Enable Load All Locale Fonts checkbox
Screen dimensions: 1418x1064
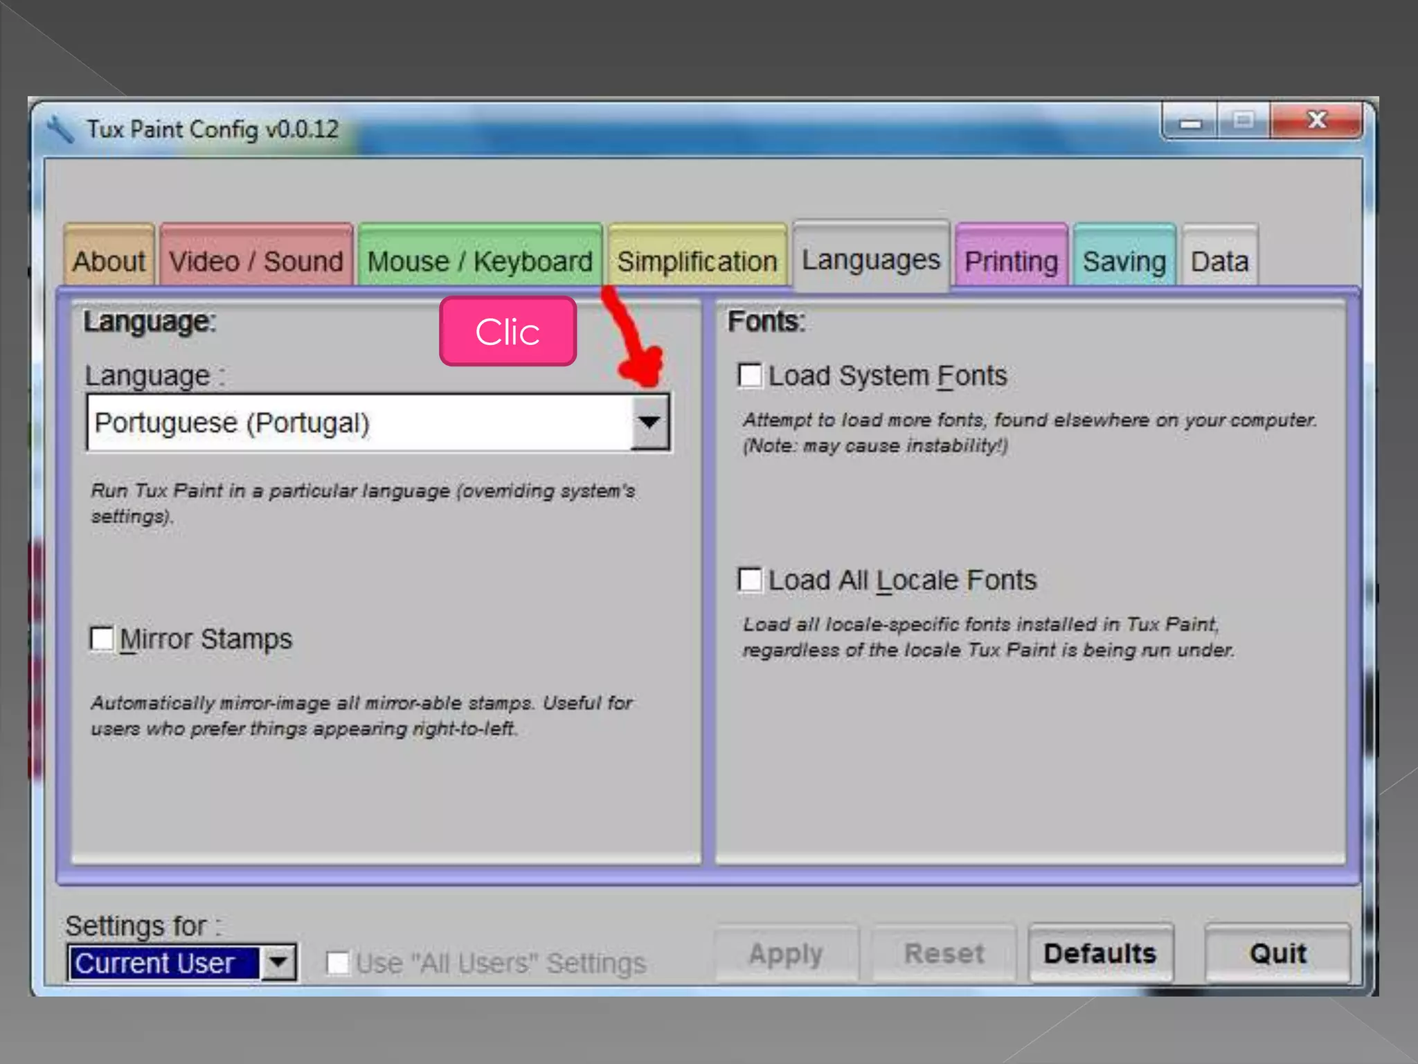click(x=750, y=580)
